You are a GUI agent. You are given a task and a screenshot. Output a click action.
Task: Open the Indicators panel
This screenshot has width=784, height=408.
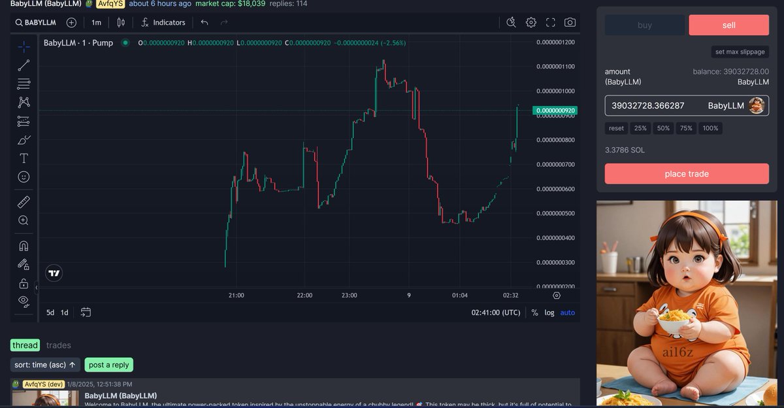(x=163, y=22)
